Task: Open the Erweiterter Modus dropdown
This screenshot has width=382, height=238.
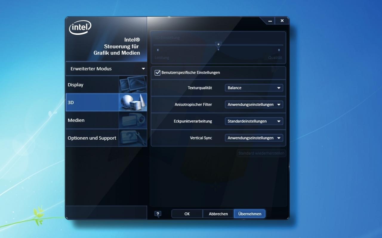Action: pyautogui.click(x=107, y=69)
